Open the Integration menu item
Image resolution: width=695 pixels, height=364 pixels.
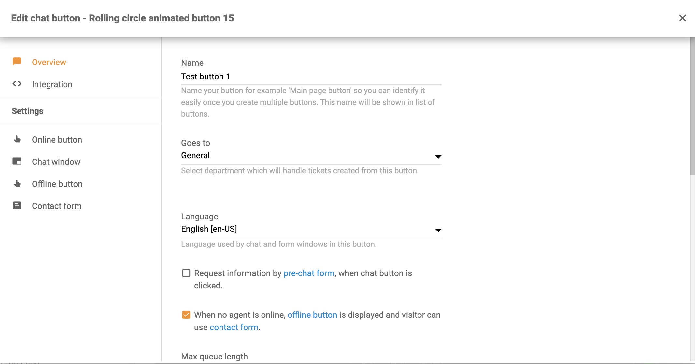tap(52, 84)
